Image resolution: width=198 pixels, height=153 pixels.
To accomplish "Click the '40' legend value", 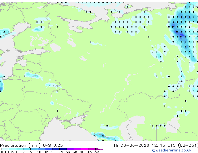I will (x=82, y=152).
